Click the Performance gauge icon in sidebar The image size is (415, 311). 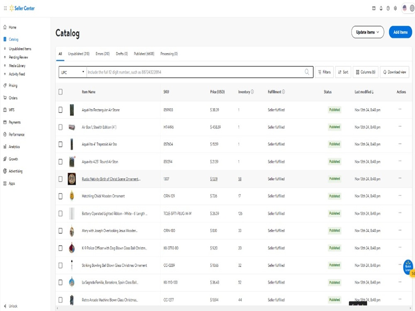pos(5,134)
